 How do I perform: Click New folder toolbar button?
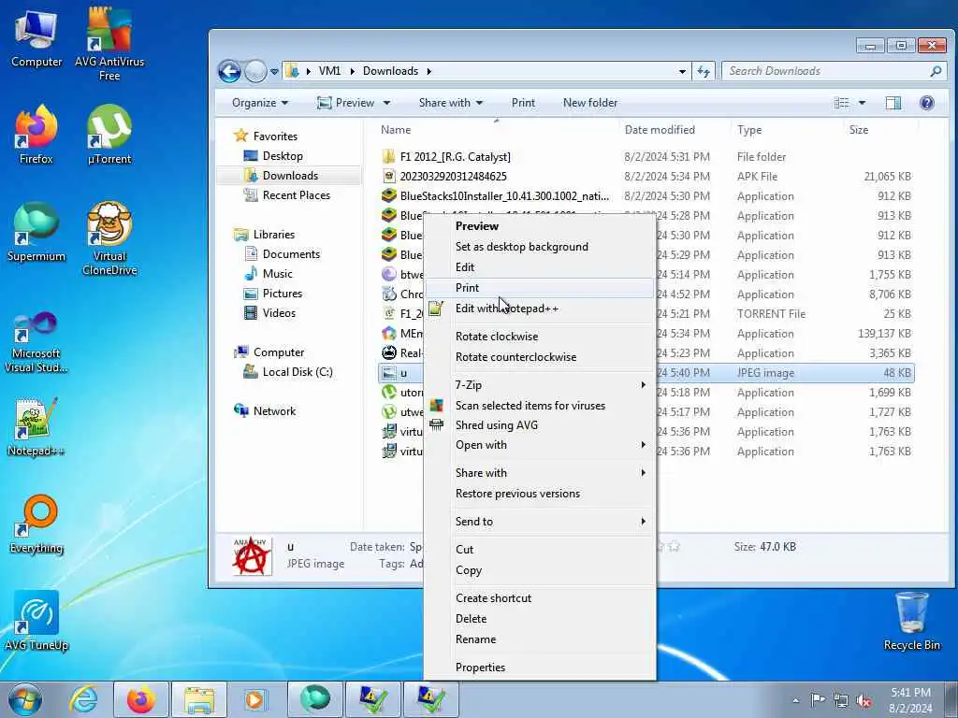click(590, 103)
